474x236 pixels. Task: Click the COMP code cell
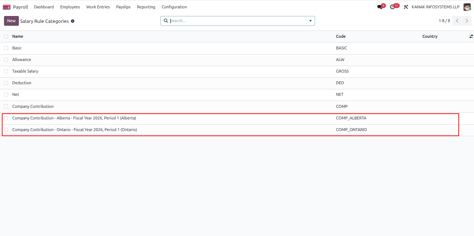click(342, 106)
